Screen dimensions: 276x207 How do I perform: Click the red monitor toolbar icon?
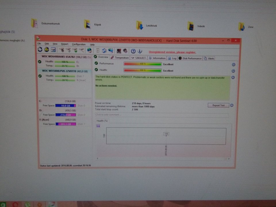tap(119, 51)
